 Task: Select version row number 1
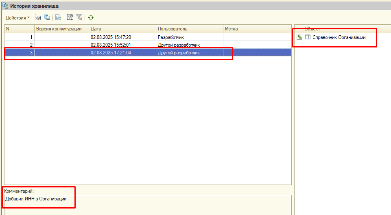(x=148, y=37)
